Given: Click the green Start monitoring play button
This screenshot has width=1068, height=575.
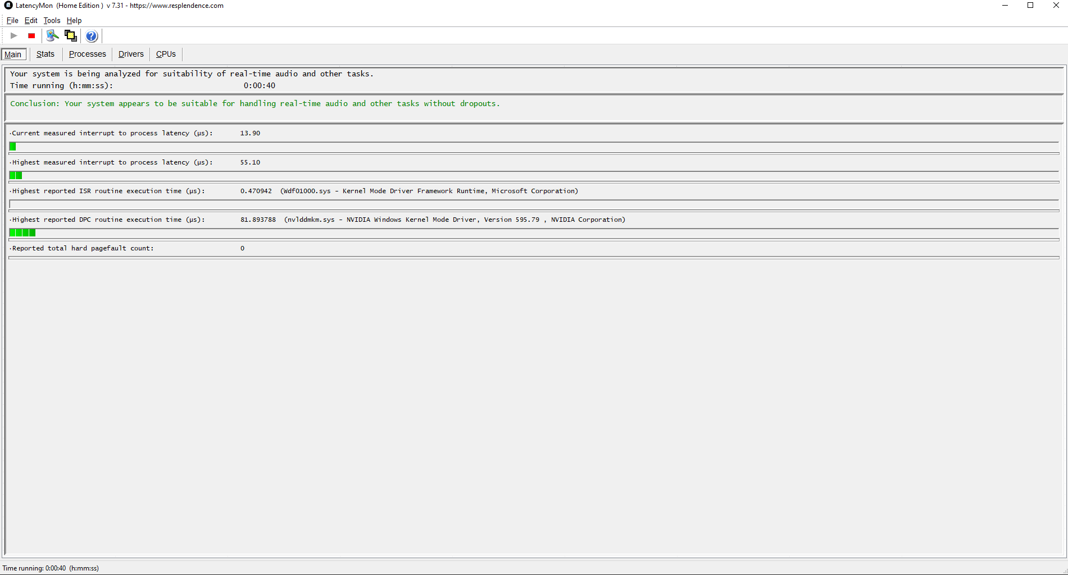Looking at the screenshot, I should coord(14,36).
